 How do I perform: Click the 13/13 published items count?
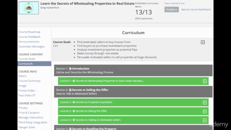point(144,12)
